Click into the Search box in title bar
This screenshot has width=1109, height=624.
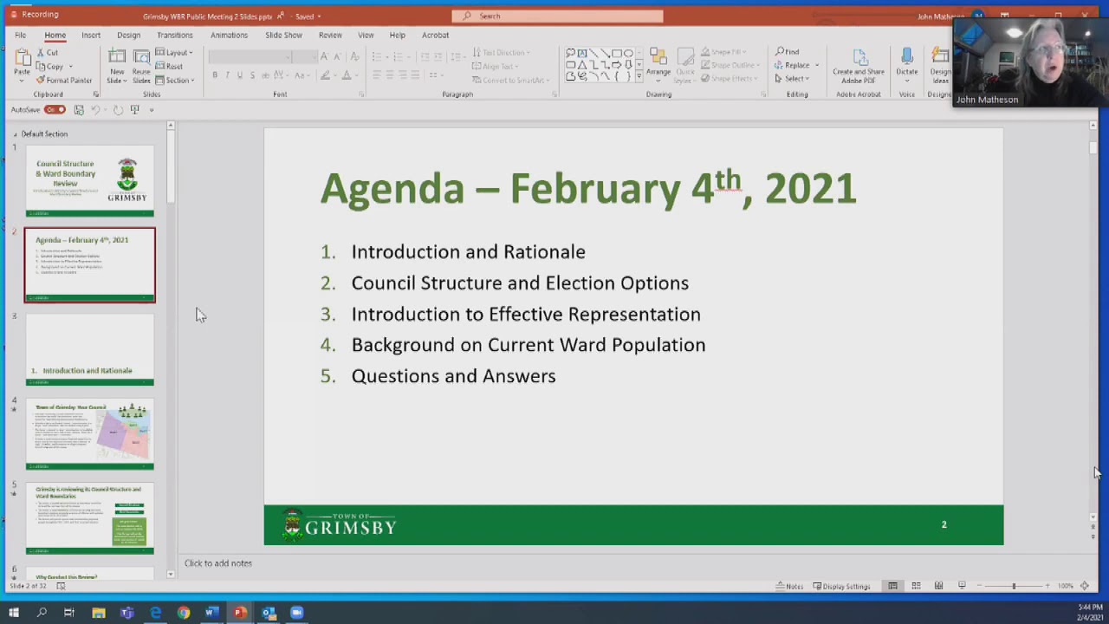coord(557,16)
